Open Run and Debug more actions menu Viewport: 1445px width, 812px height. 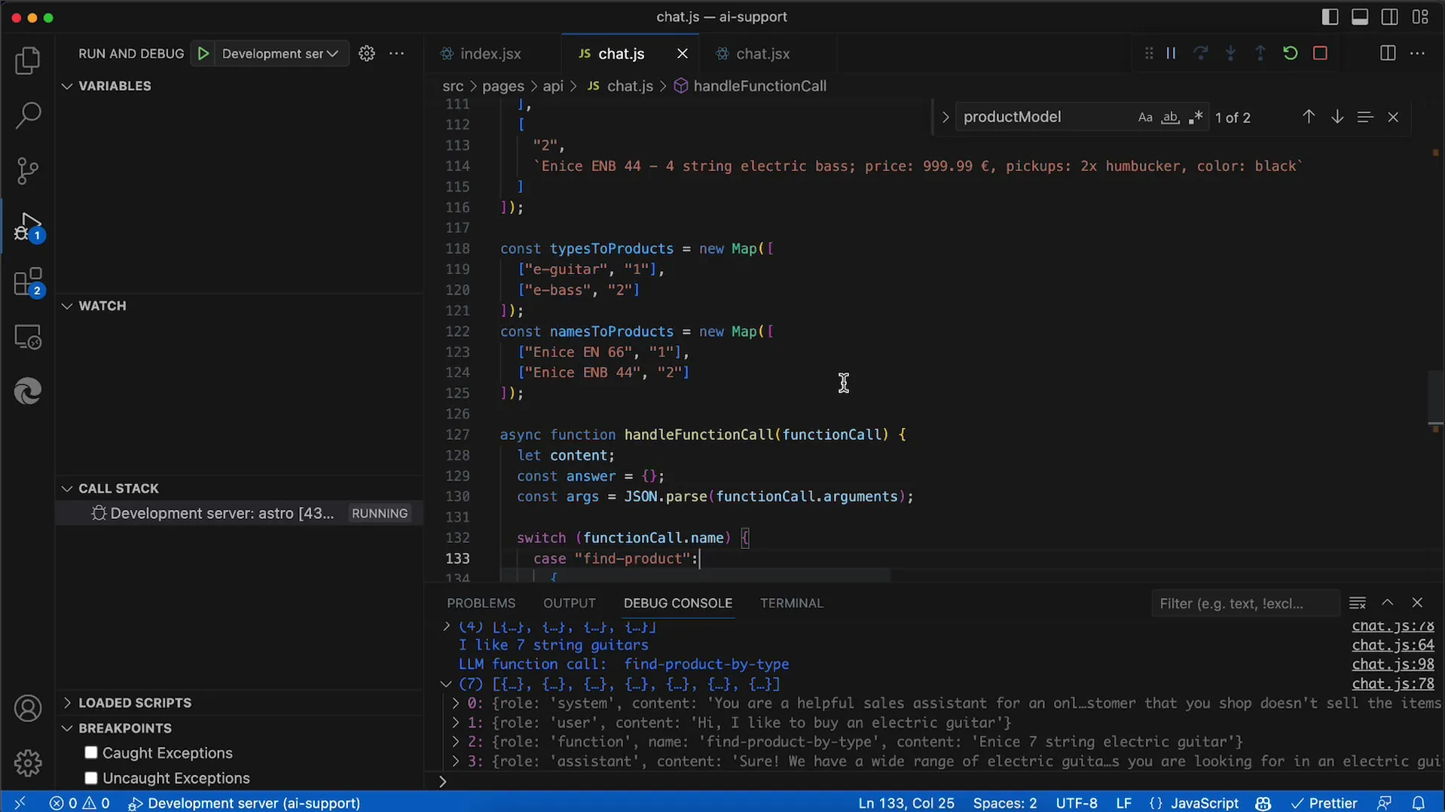pos(397,53)
